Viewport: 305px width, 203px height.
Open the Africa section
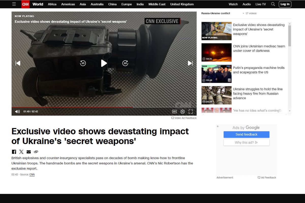52,4
